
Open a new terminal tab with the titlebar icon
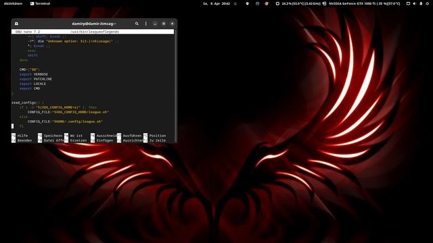pos(16,24)
